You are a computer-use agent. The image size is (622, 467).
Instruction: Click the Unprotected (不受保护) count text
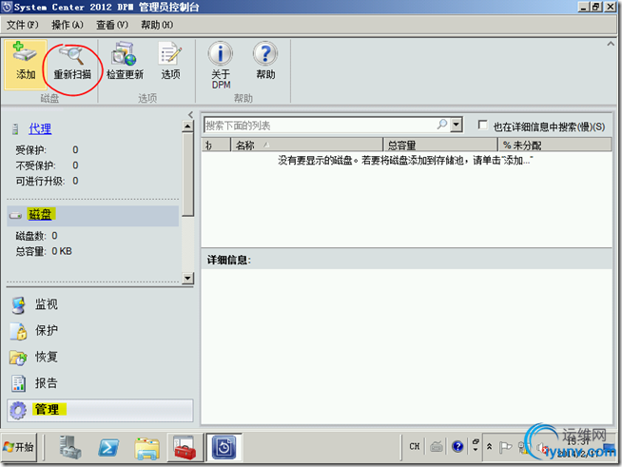click(x=47, y=165)
